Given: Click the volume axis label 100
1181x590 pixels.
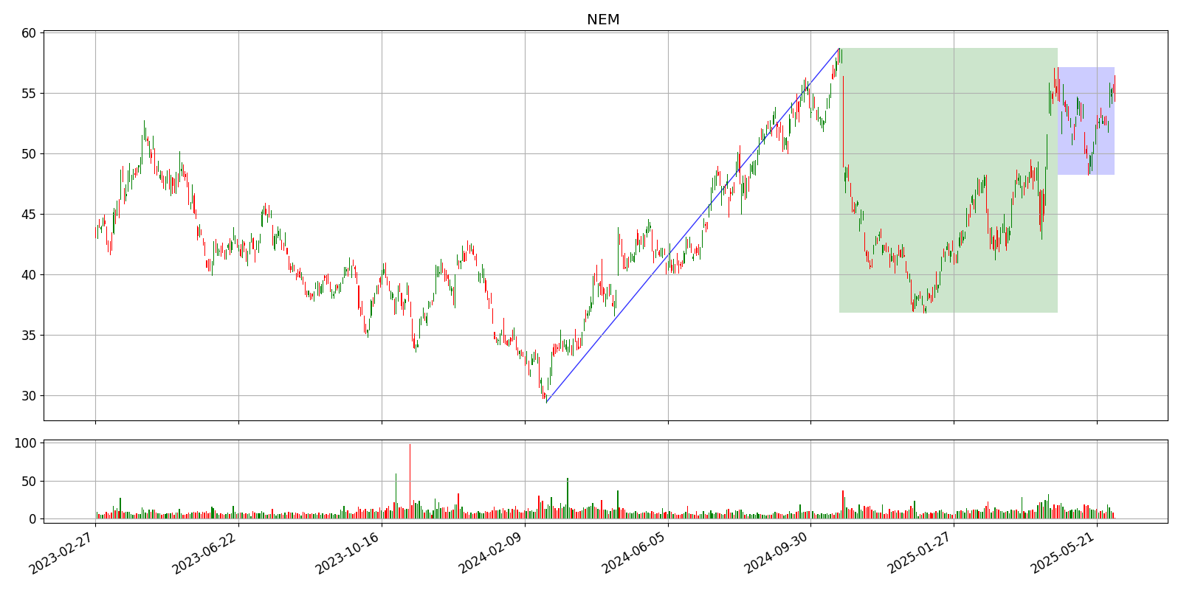Looking at the screenshot, I should 25,443.
